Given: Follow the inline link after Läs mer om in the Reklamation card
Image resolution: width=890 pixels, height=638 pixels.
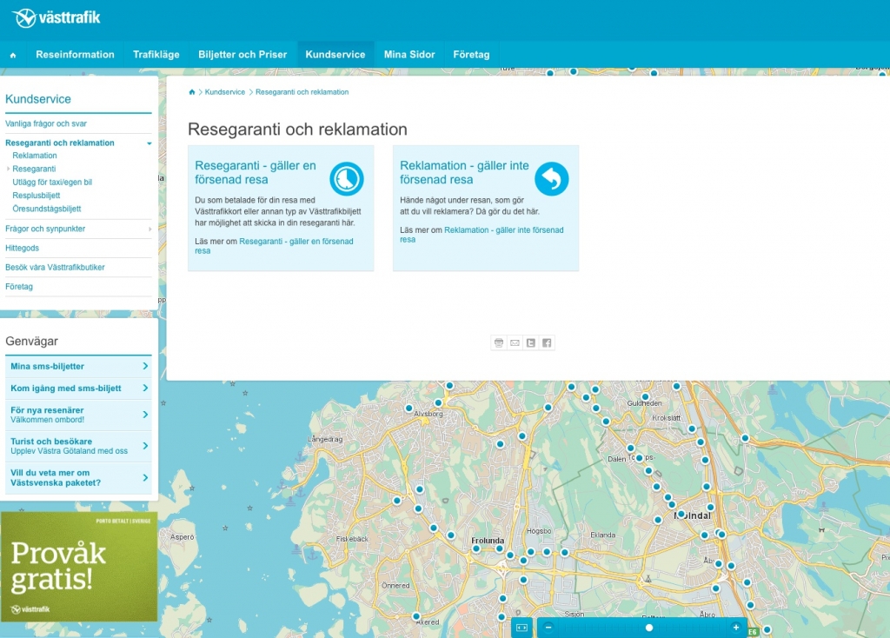Looking at the screenshot, I should coord(482,235).
